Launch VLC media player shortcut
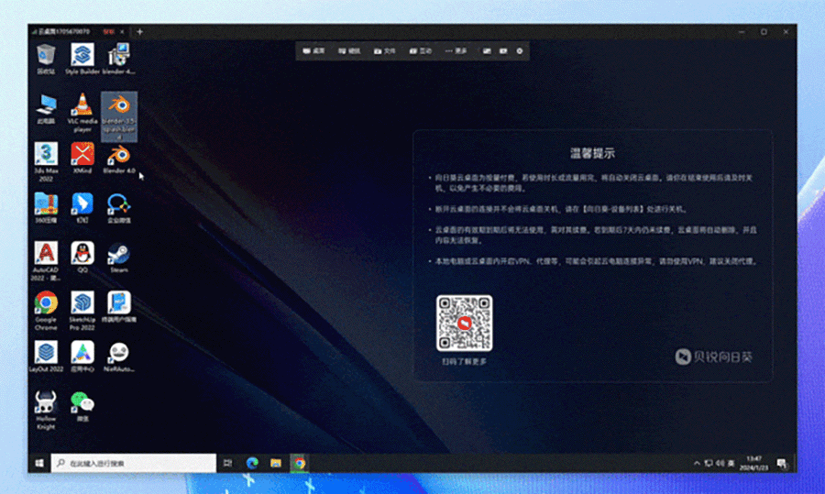Screen dimensions: 825x494 [82, 112]
